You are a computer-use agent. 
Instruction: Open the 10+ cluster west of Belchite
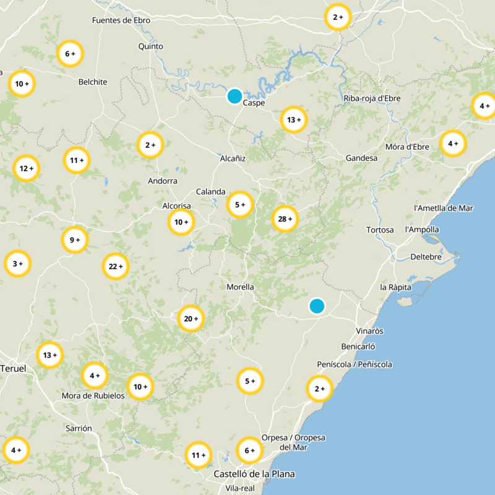click(22, 84)
